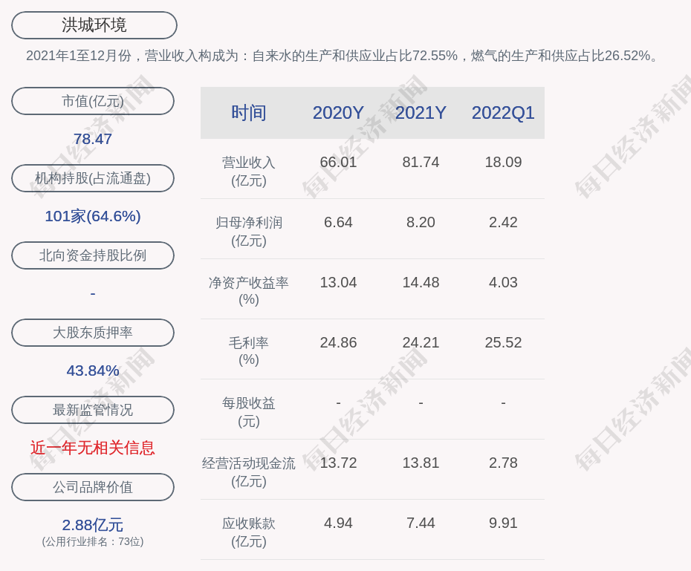
Task: Select net profit value 8.20
Action: (421, 222)
